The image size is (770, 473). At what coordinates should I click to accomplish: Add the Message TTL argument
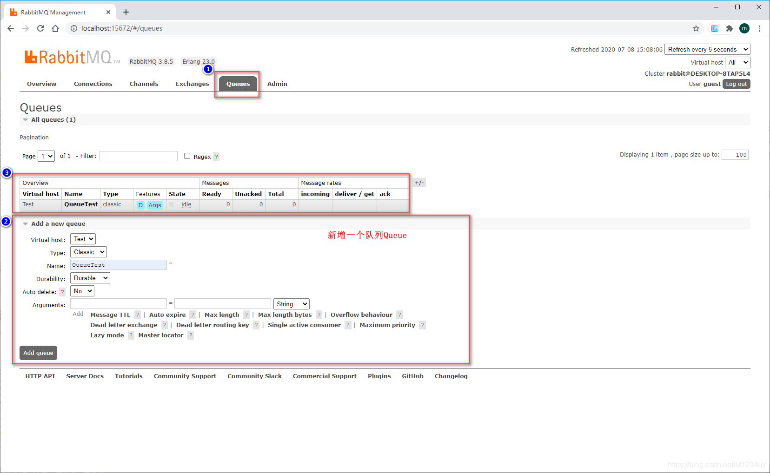(x=110, y=315)
